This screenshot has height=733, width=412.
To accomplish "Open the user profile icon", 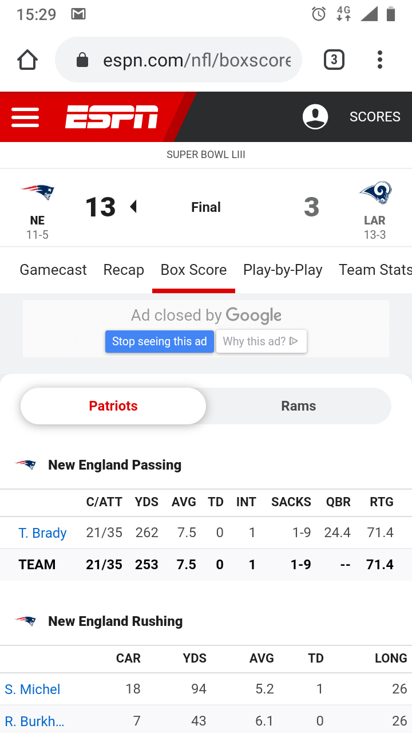I will click(315, 117).
